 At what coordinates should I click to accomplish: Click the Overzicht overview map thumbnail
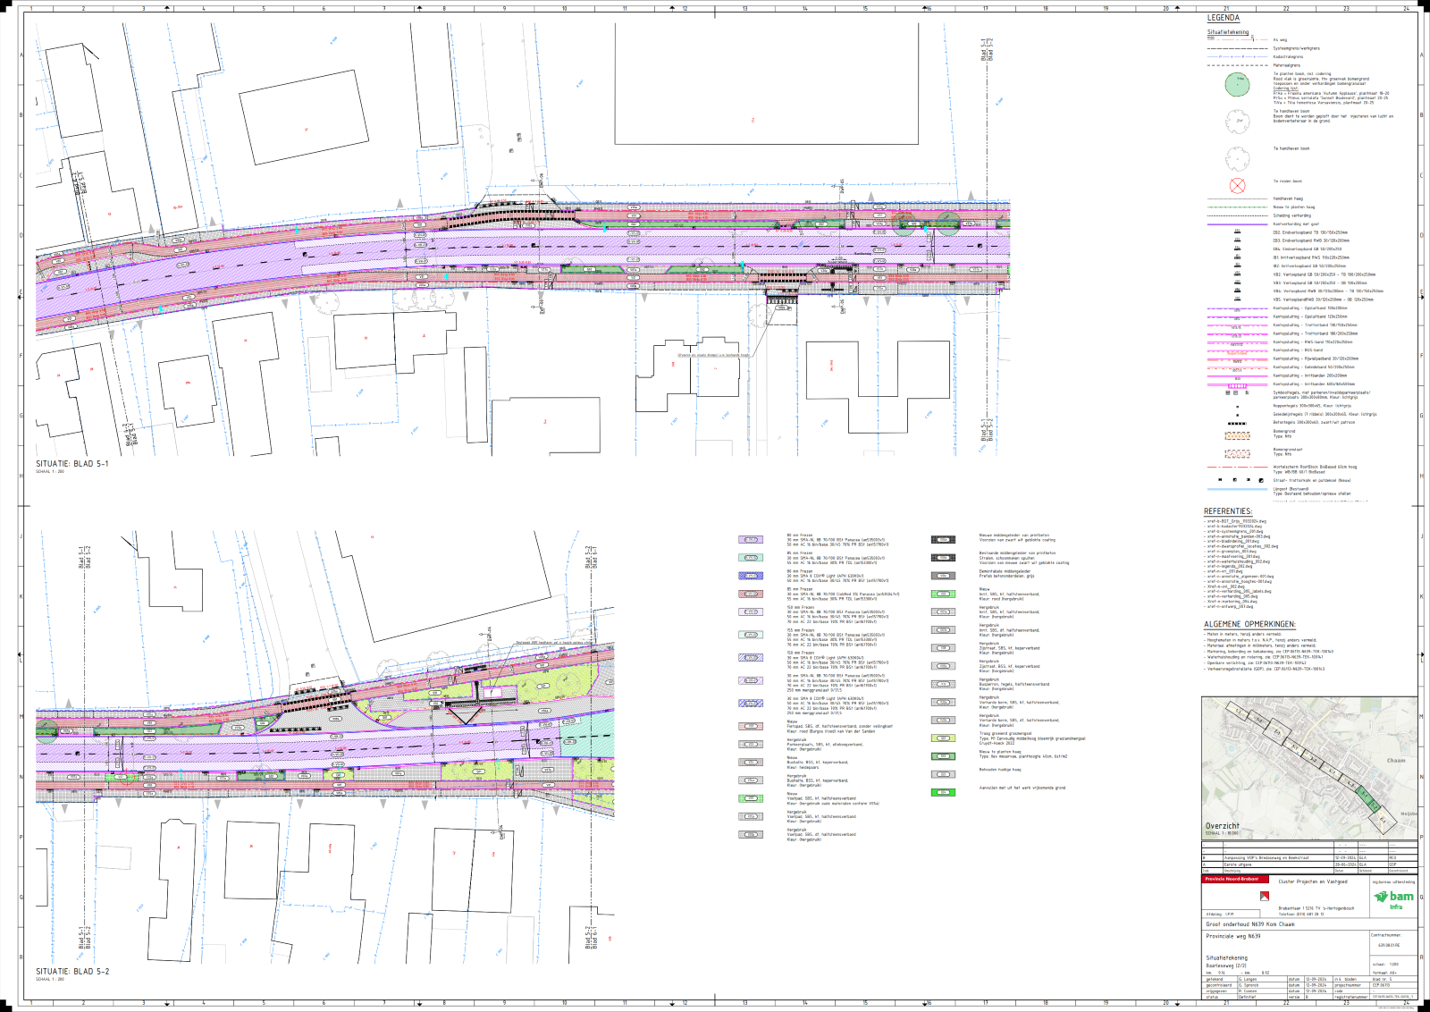point(1309,767)
